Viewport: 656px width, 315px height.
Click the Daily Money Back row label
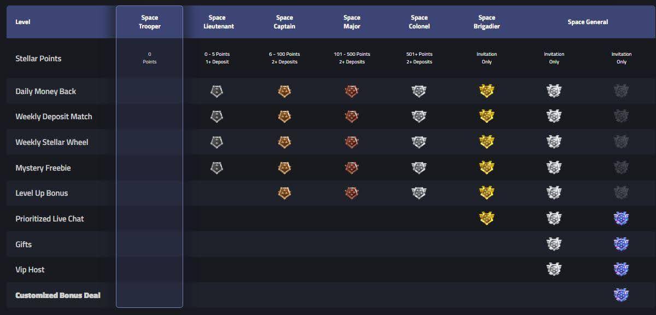[x=46, y=91]
